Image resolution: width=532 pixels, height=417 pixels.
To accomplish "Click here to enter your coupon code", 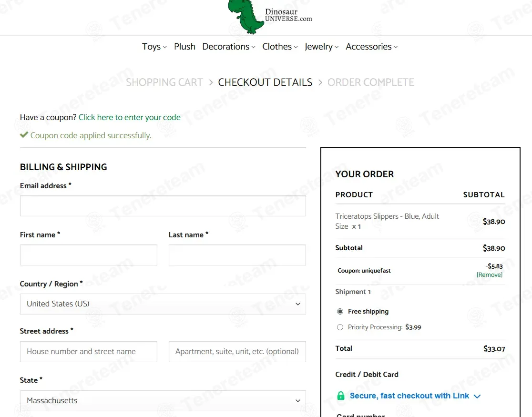I will pyautogui.click(x=130, y=117).
